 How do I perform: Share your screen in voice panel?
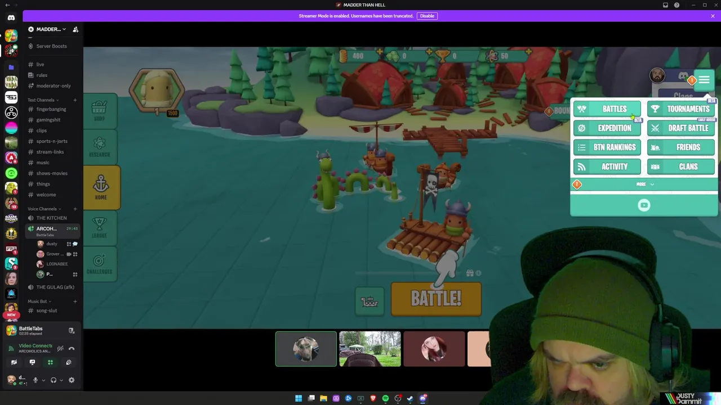coord(32,363)
